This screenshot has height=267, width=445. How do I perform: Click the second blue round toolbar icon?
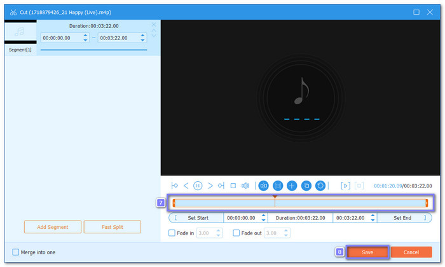click(x=278, y=186)
